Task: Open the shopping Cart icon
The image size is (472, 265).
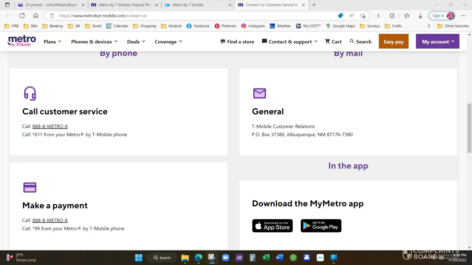Action: pyautogui.click(x=333, y=42)
